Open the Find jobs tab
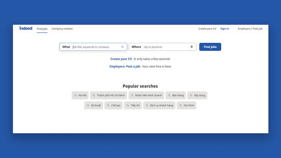 coord(42,29)
